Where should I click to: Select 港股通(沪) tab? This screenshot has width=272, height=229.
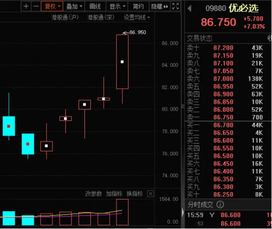click(x=65, y=17)
